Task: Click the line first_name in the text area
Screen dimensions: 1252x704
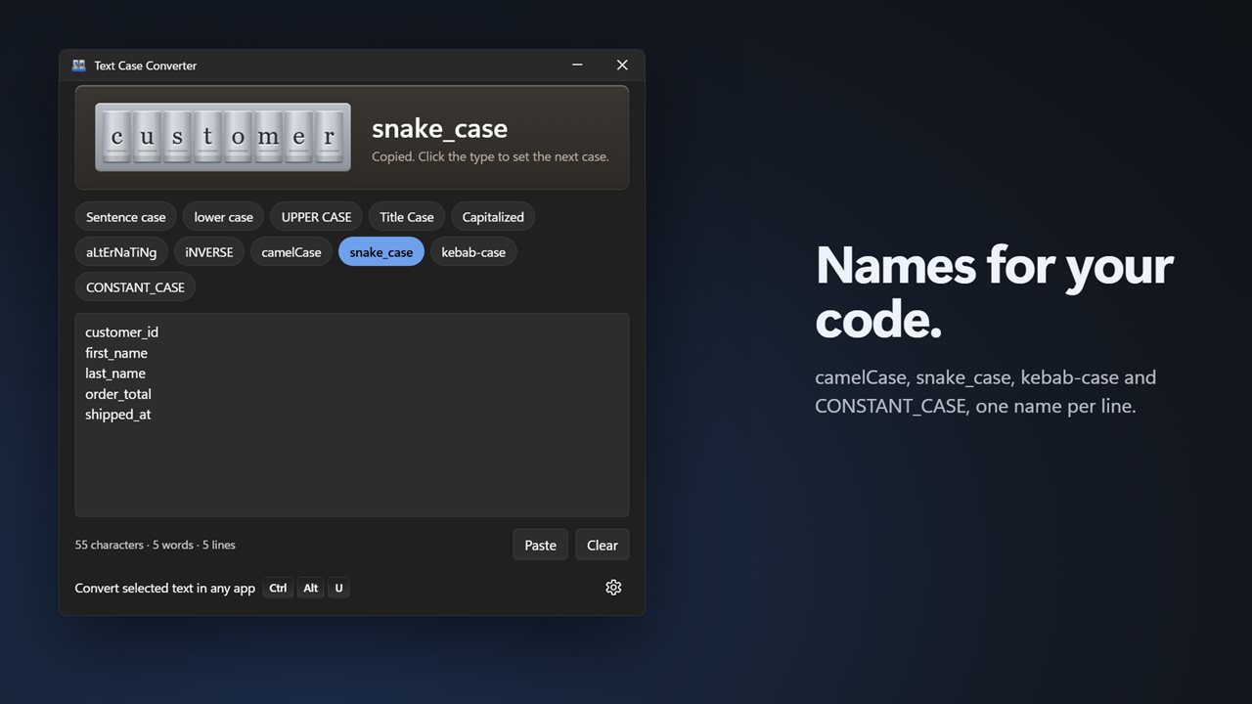Action: tap(116, 353)
